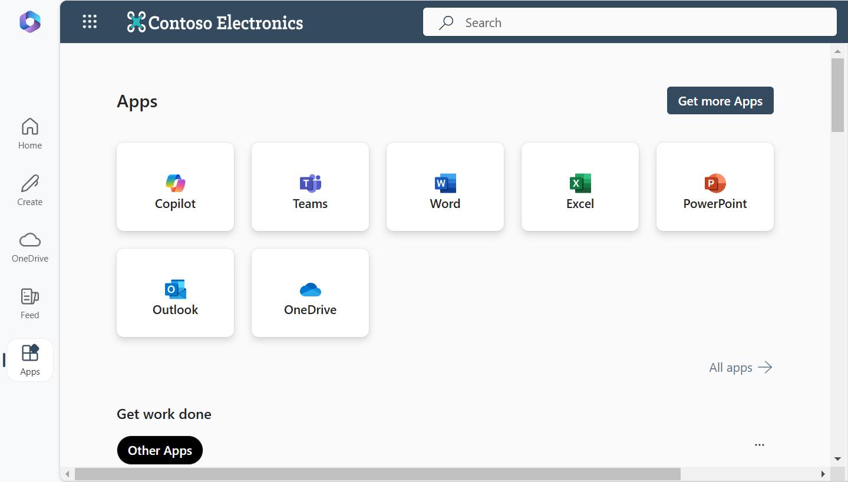Click the scroll right arrow
Viewport: 848px width, 482px height.
tap(823, 474)
